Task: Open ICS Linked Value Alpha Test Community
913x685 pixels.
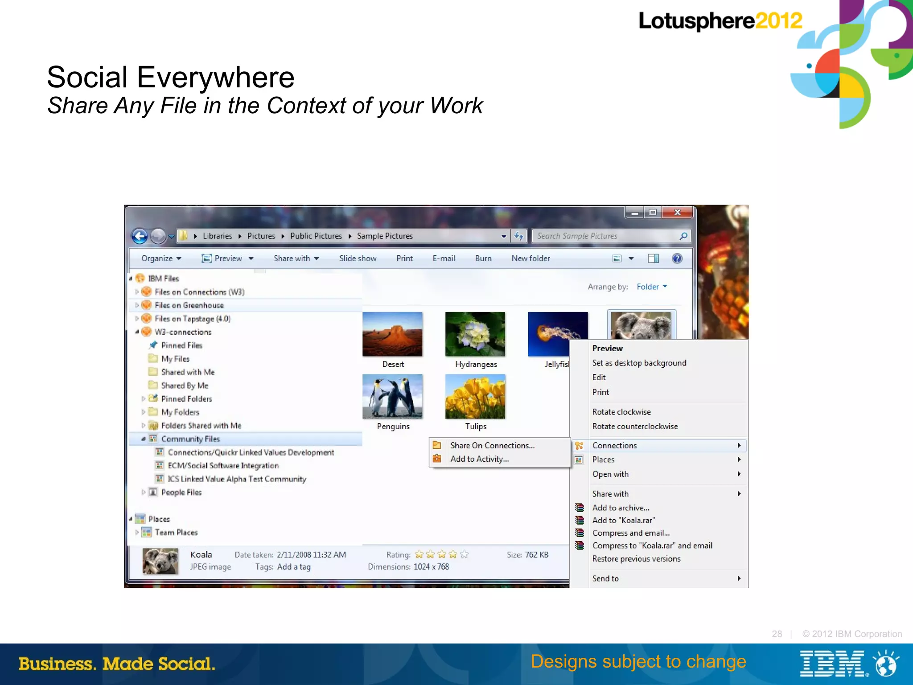Action: tap(237, 479)
